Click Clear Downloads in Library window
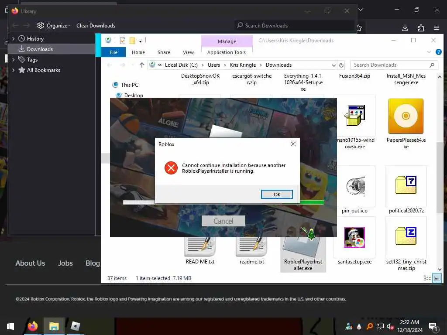Viewport: 447px width, 335px height. (96, 26)
